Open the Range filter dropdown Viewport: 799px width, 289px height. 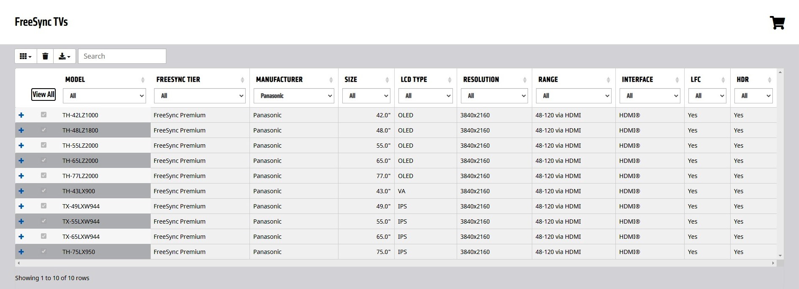(574, 96)
